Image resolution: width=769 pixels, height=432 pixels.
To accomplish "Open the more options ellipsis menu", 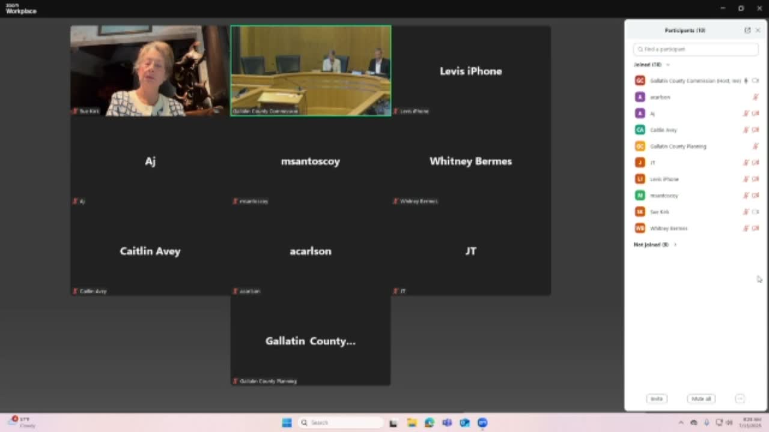I will click(740, 399).
